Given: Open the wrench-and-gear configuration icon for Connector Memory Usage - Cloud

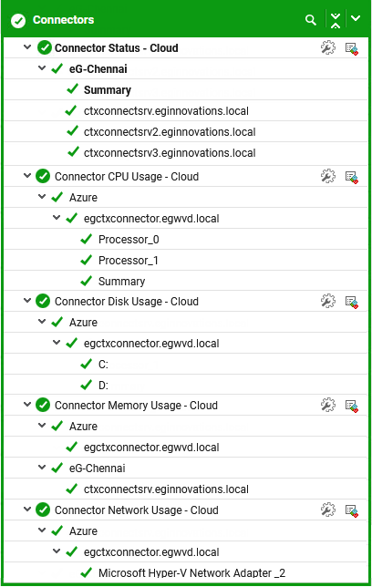Looking at the screenshot, I should click(328, 405).
